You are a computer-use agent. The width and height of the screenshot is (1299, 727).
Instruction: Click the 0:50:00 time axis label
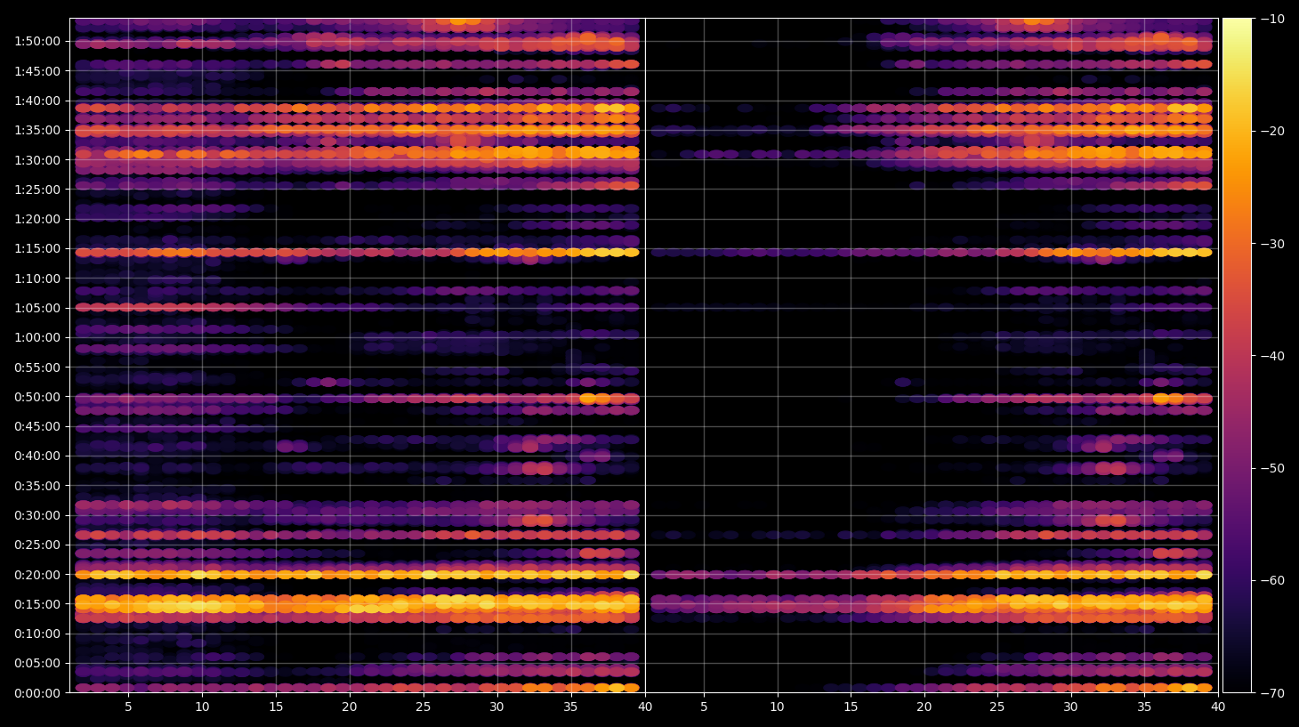(37, 397)
